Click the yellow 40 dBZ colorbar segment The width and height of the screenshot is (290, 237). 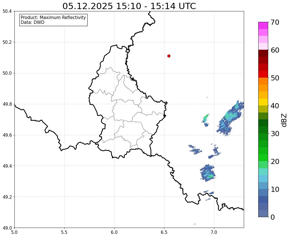coord(263,102)
